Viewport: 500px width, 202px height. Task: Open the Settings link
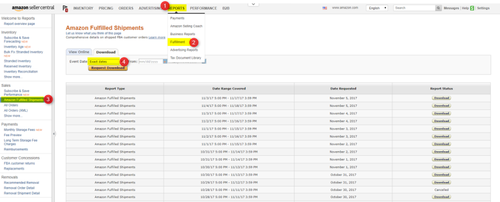coord(483,8)
